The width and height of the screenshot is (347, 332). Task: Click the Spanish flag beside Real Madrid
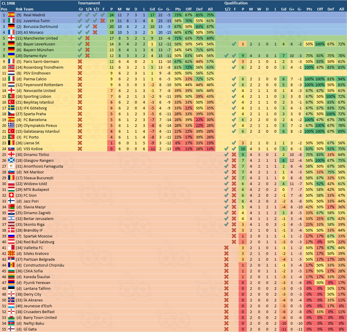click(11, 15)
